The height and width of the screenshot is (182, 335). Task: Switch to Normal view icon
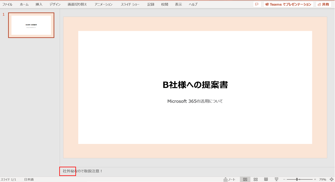245,179
